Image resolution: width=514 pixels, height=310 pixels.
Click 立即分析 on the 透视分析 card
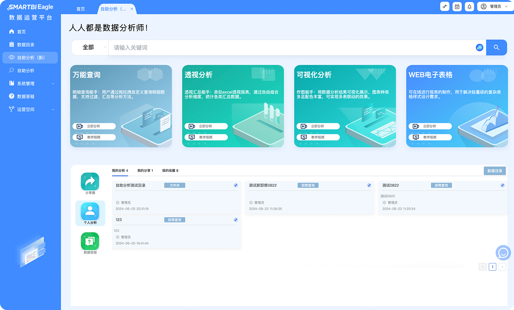tap(206, 126)
